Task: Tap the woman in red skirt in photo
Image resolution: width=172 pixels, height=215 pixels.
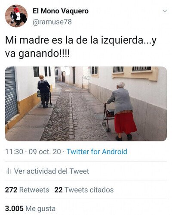Action: click(122, 111)
